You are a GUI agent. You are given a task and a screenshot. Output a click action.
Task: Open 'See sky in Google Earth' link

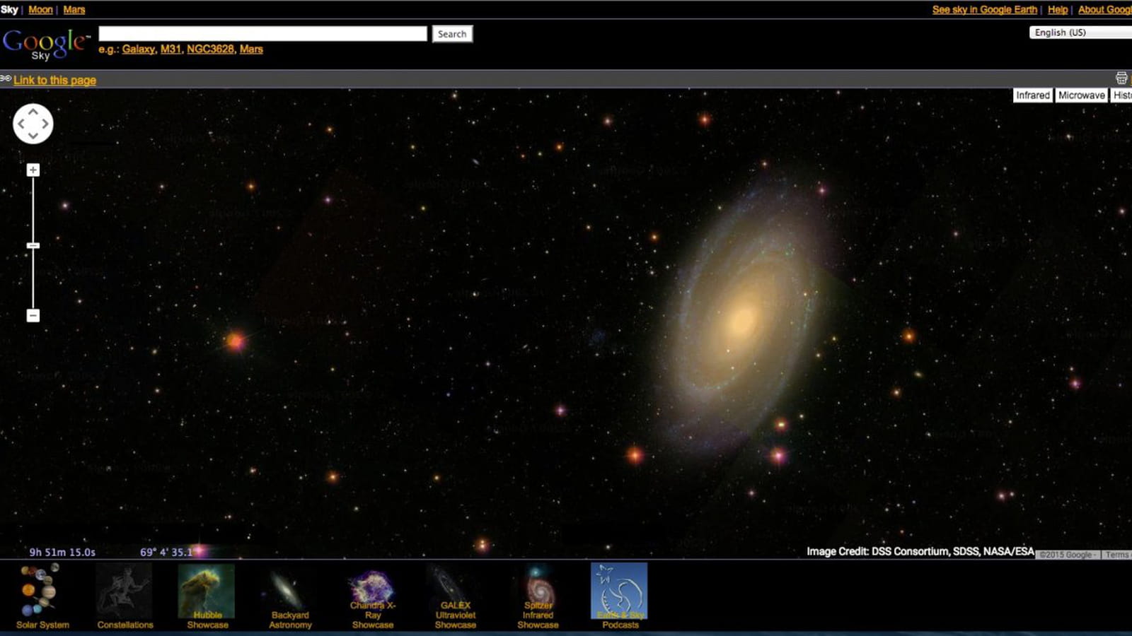tap(984, 10)
